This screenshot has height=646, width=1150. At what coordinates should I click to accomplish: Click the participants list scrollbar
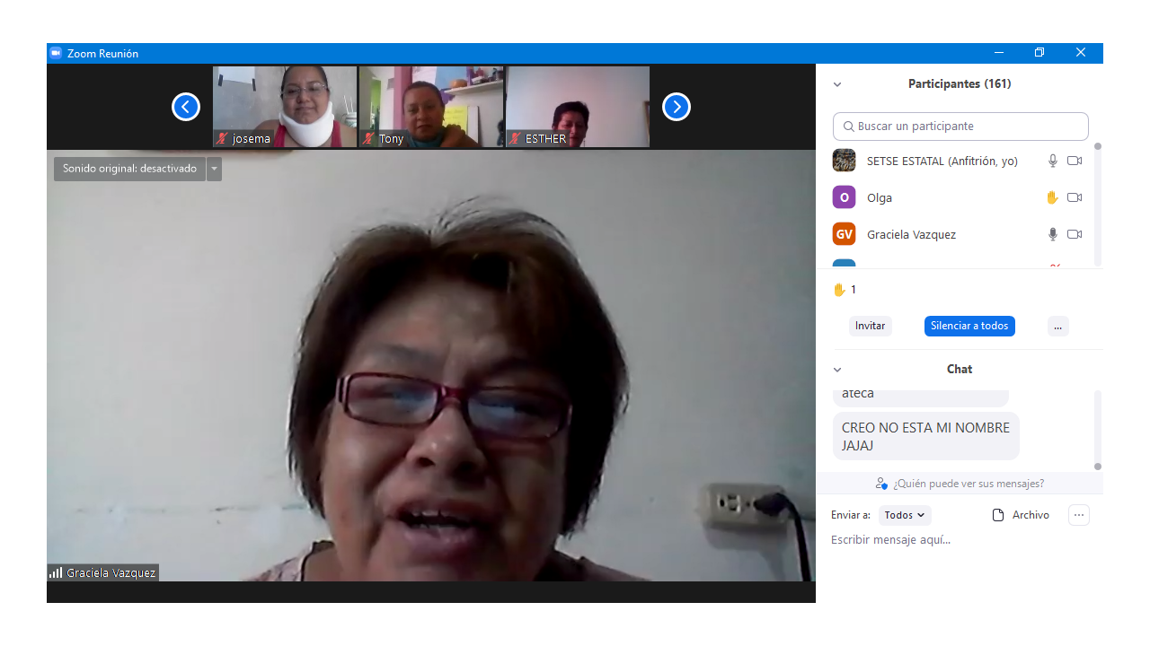(1097, 205)
